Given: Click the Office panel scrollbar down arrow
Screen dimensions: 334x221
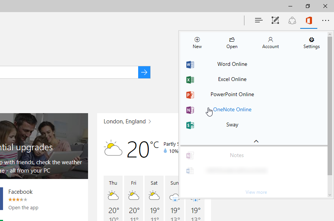Looking at the screenshot, I should click(330, 195).
